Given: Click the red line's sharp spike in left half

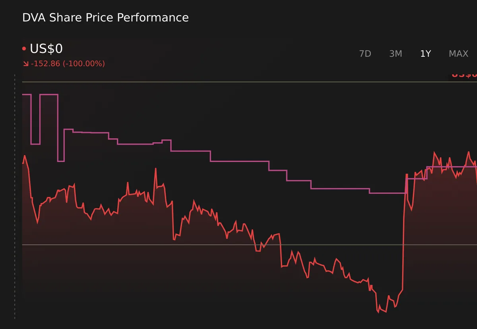Looking at the screenshot, I should point(155,169).
